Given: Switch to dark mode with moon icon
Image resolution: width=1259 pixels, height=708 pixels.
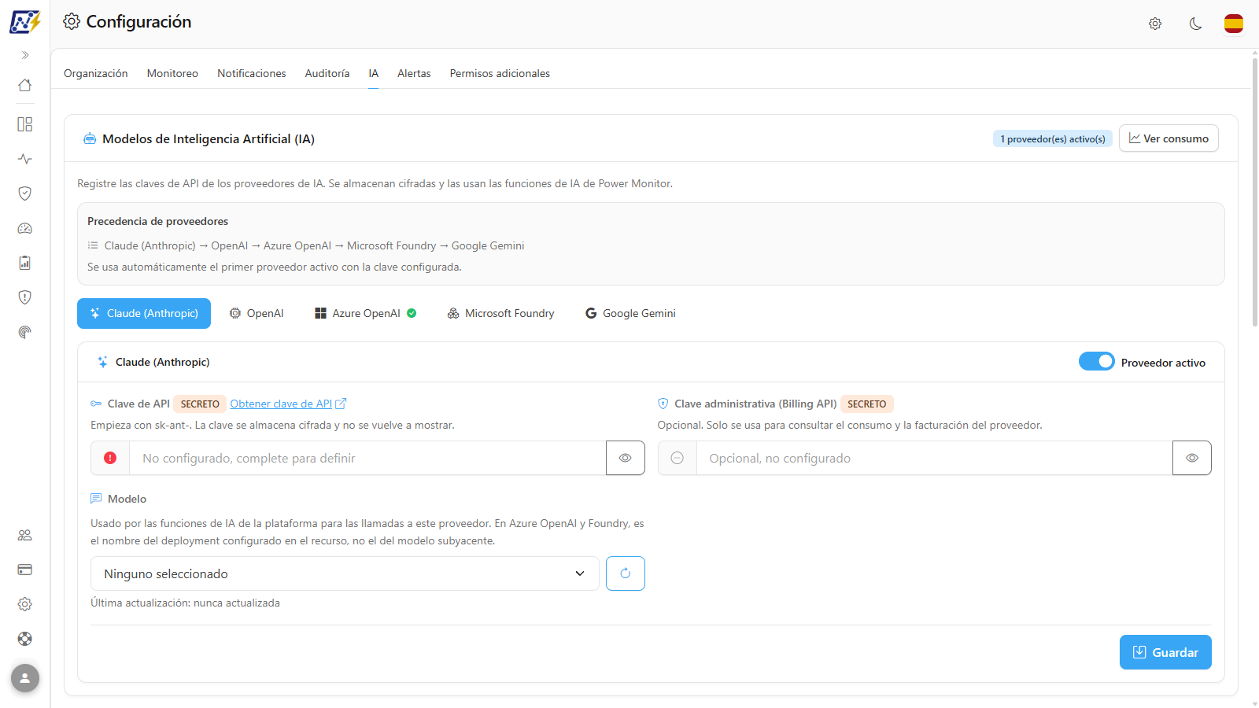Looking at the screenshot, I should 1195,24.
